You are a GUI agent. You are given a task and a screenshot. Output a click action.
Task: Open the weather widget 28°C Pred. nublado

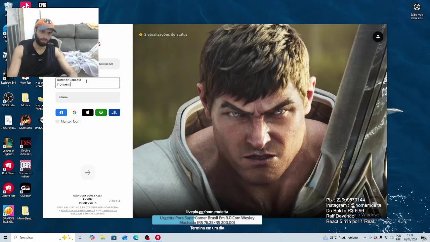(340, 238)
